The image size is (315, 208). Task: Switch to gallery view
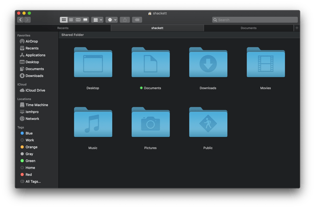point(86,19)
